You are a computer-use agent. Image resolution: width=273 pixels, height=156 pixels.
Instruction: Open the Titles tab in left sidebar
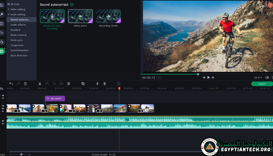point(2,33)
